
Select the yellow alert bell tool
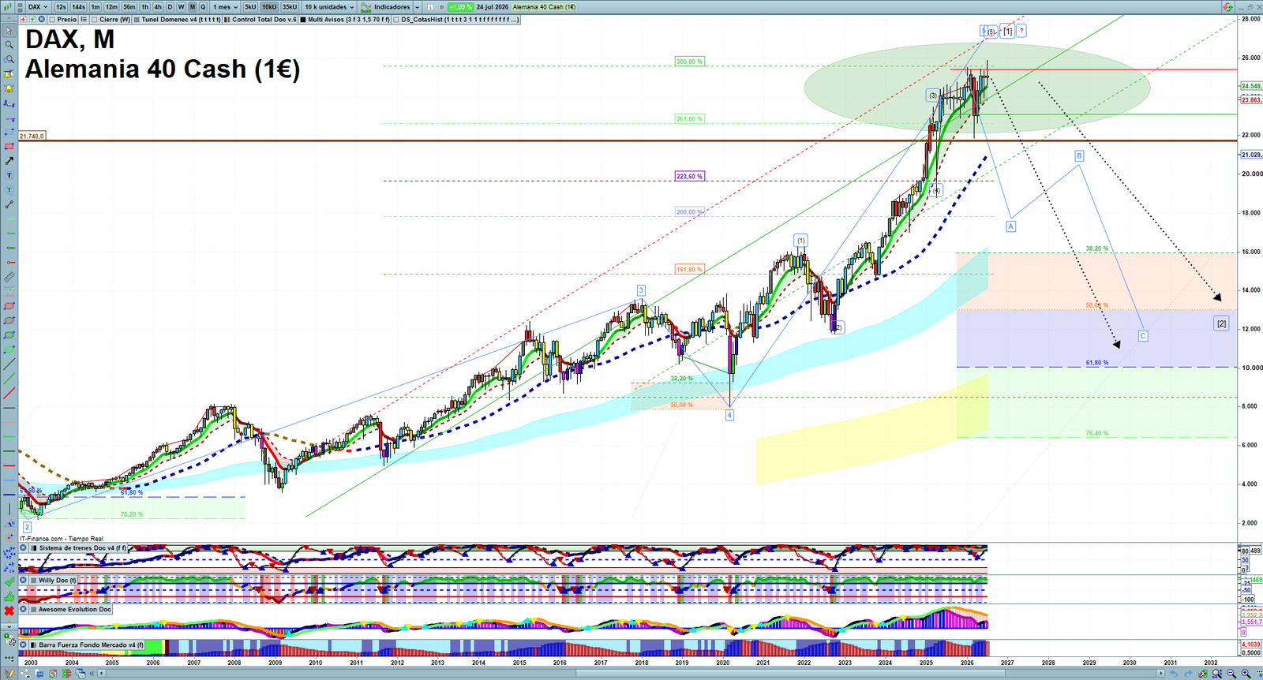click(9, 88)
